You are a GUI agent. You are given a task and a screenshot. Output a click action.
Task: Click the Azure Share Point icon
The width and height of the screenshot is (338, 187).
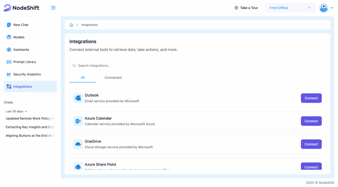(78, 167)
